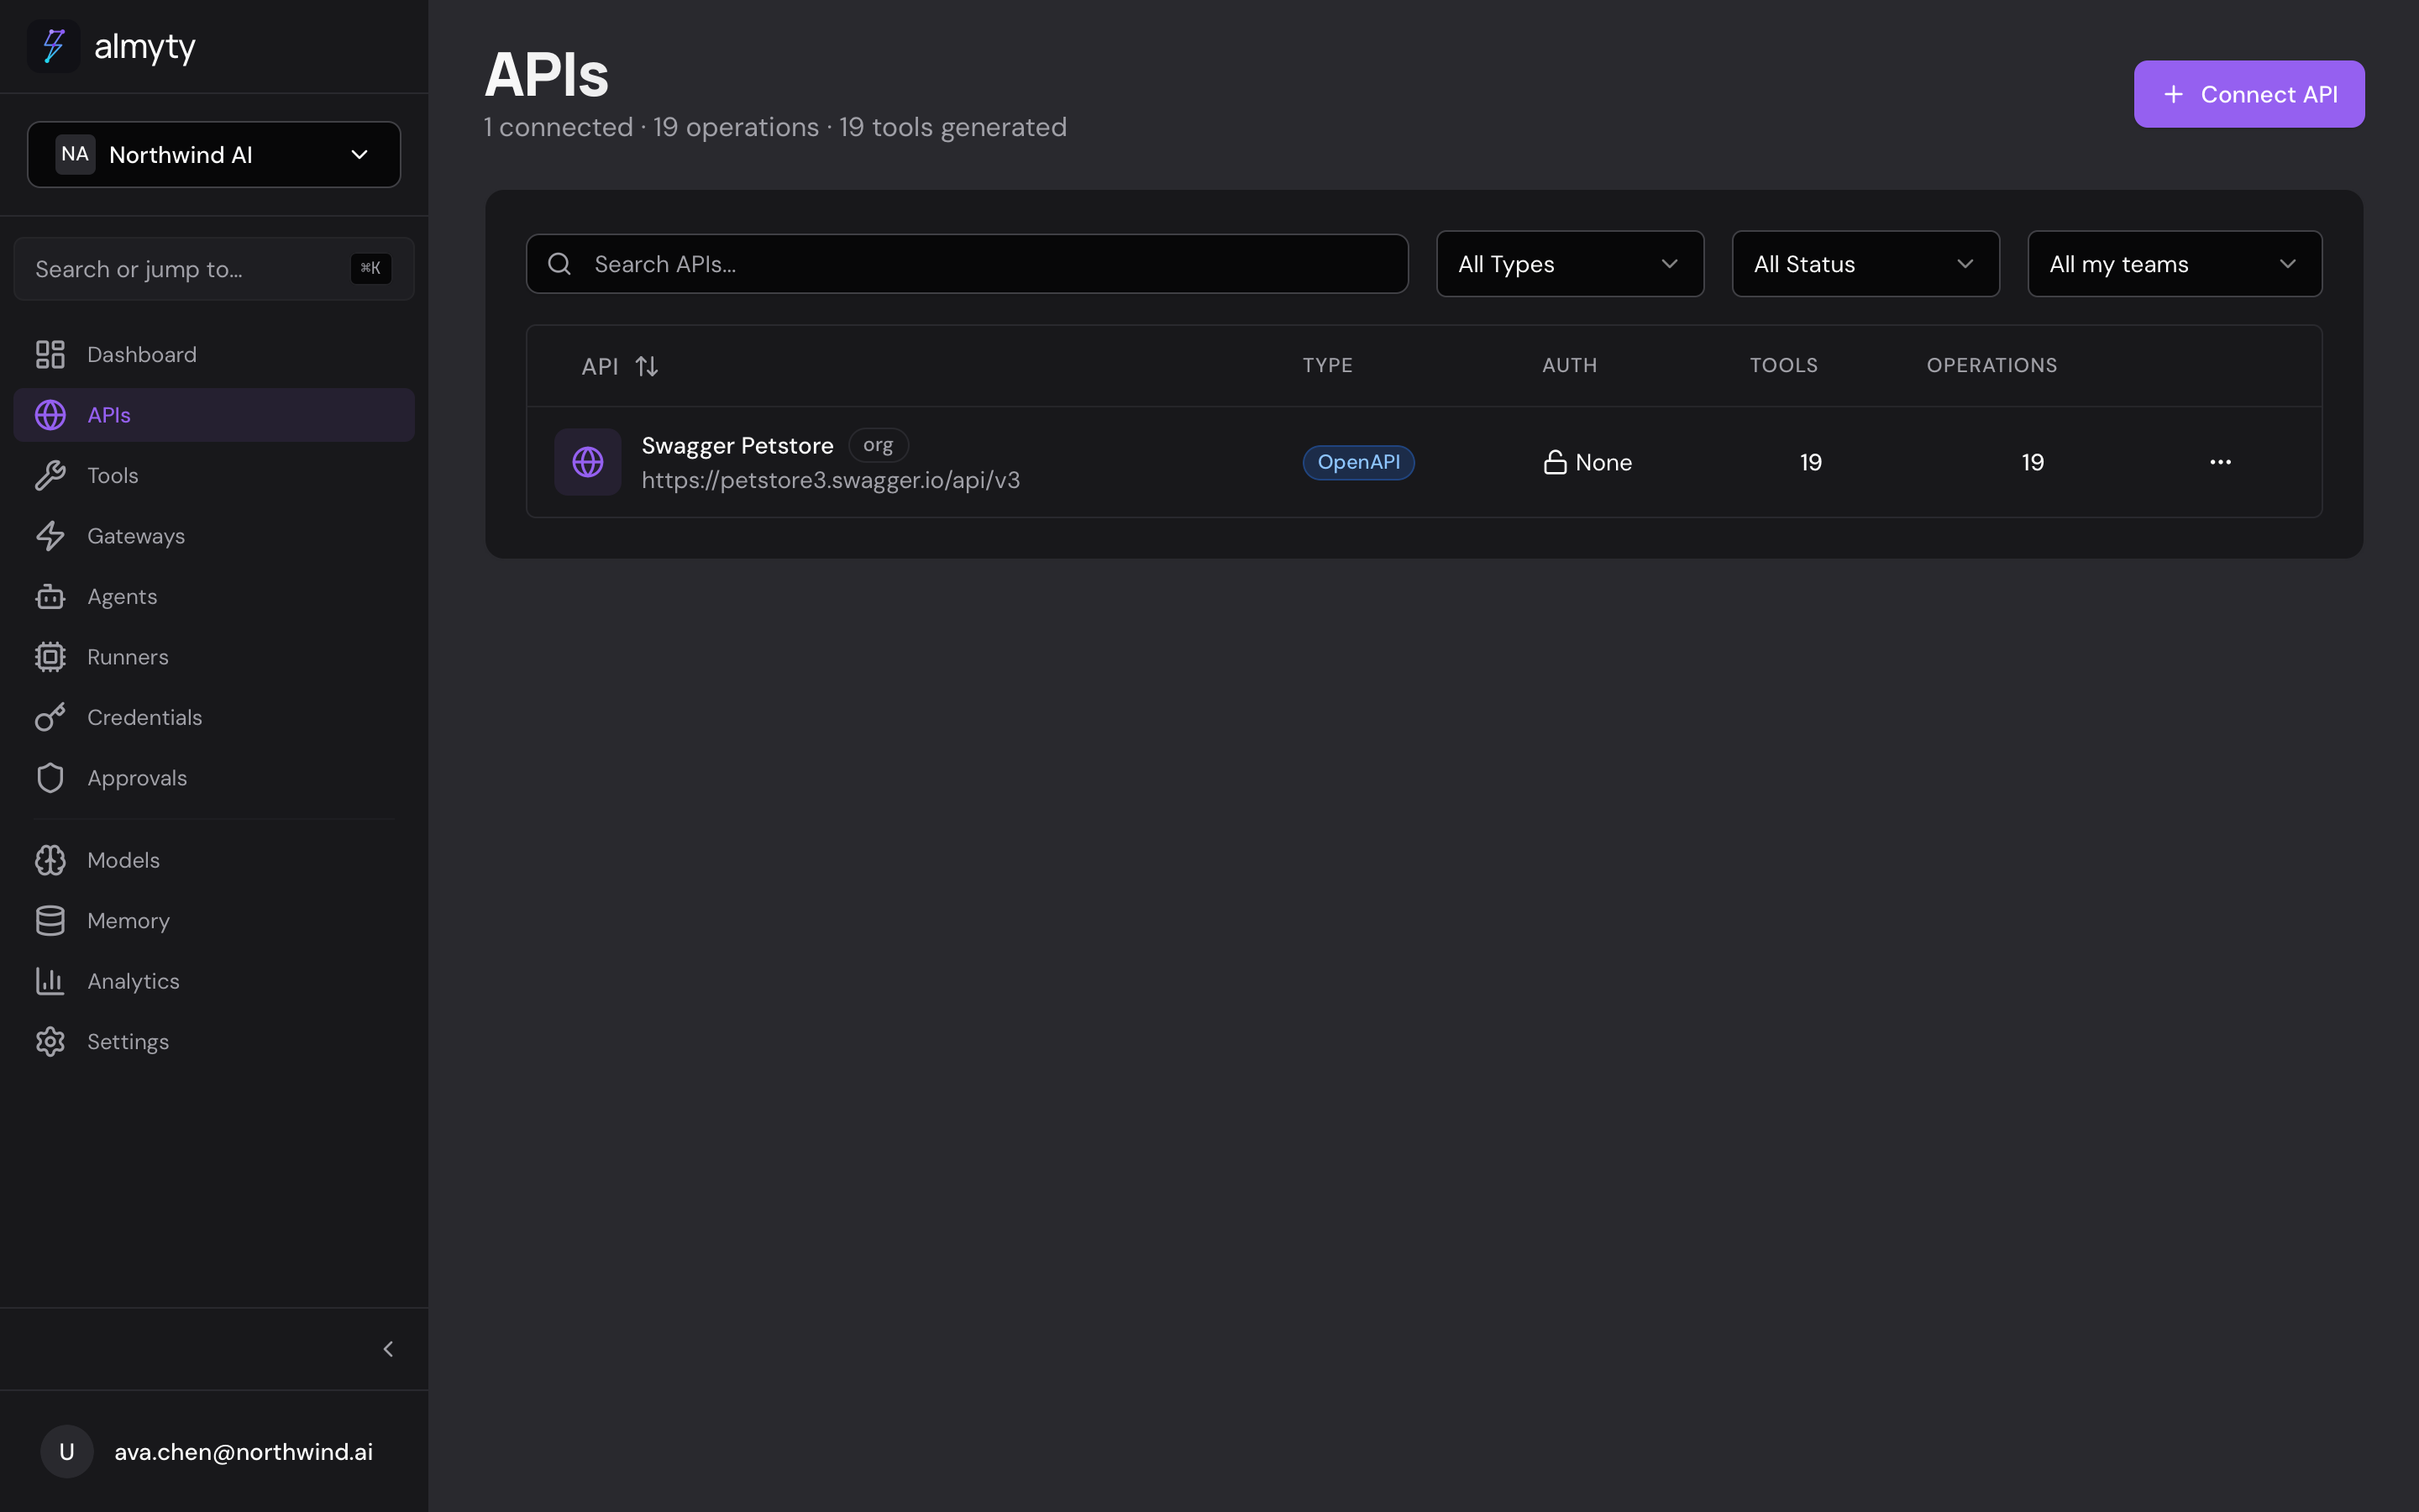The height and width of the screenshot is (1512, 2419).
Task: Click the TYPE column header
Action: tap(1327, 365)
